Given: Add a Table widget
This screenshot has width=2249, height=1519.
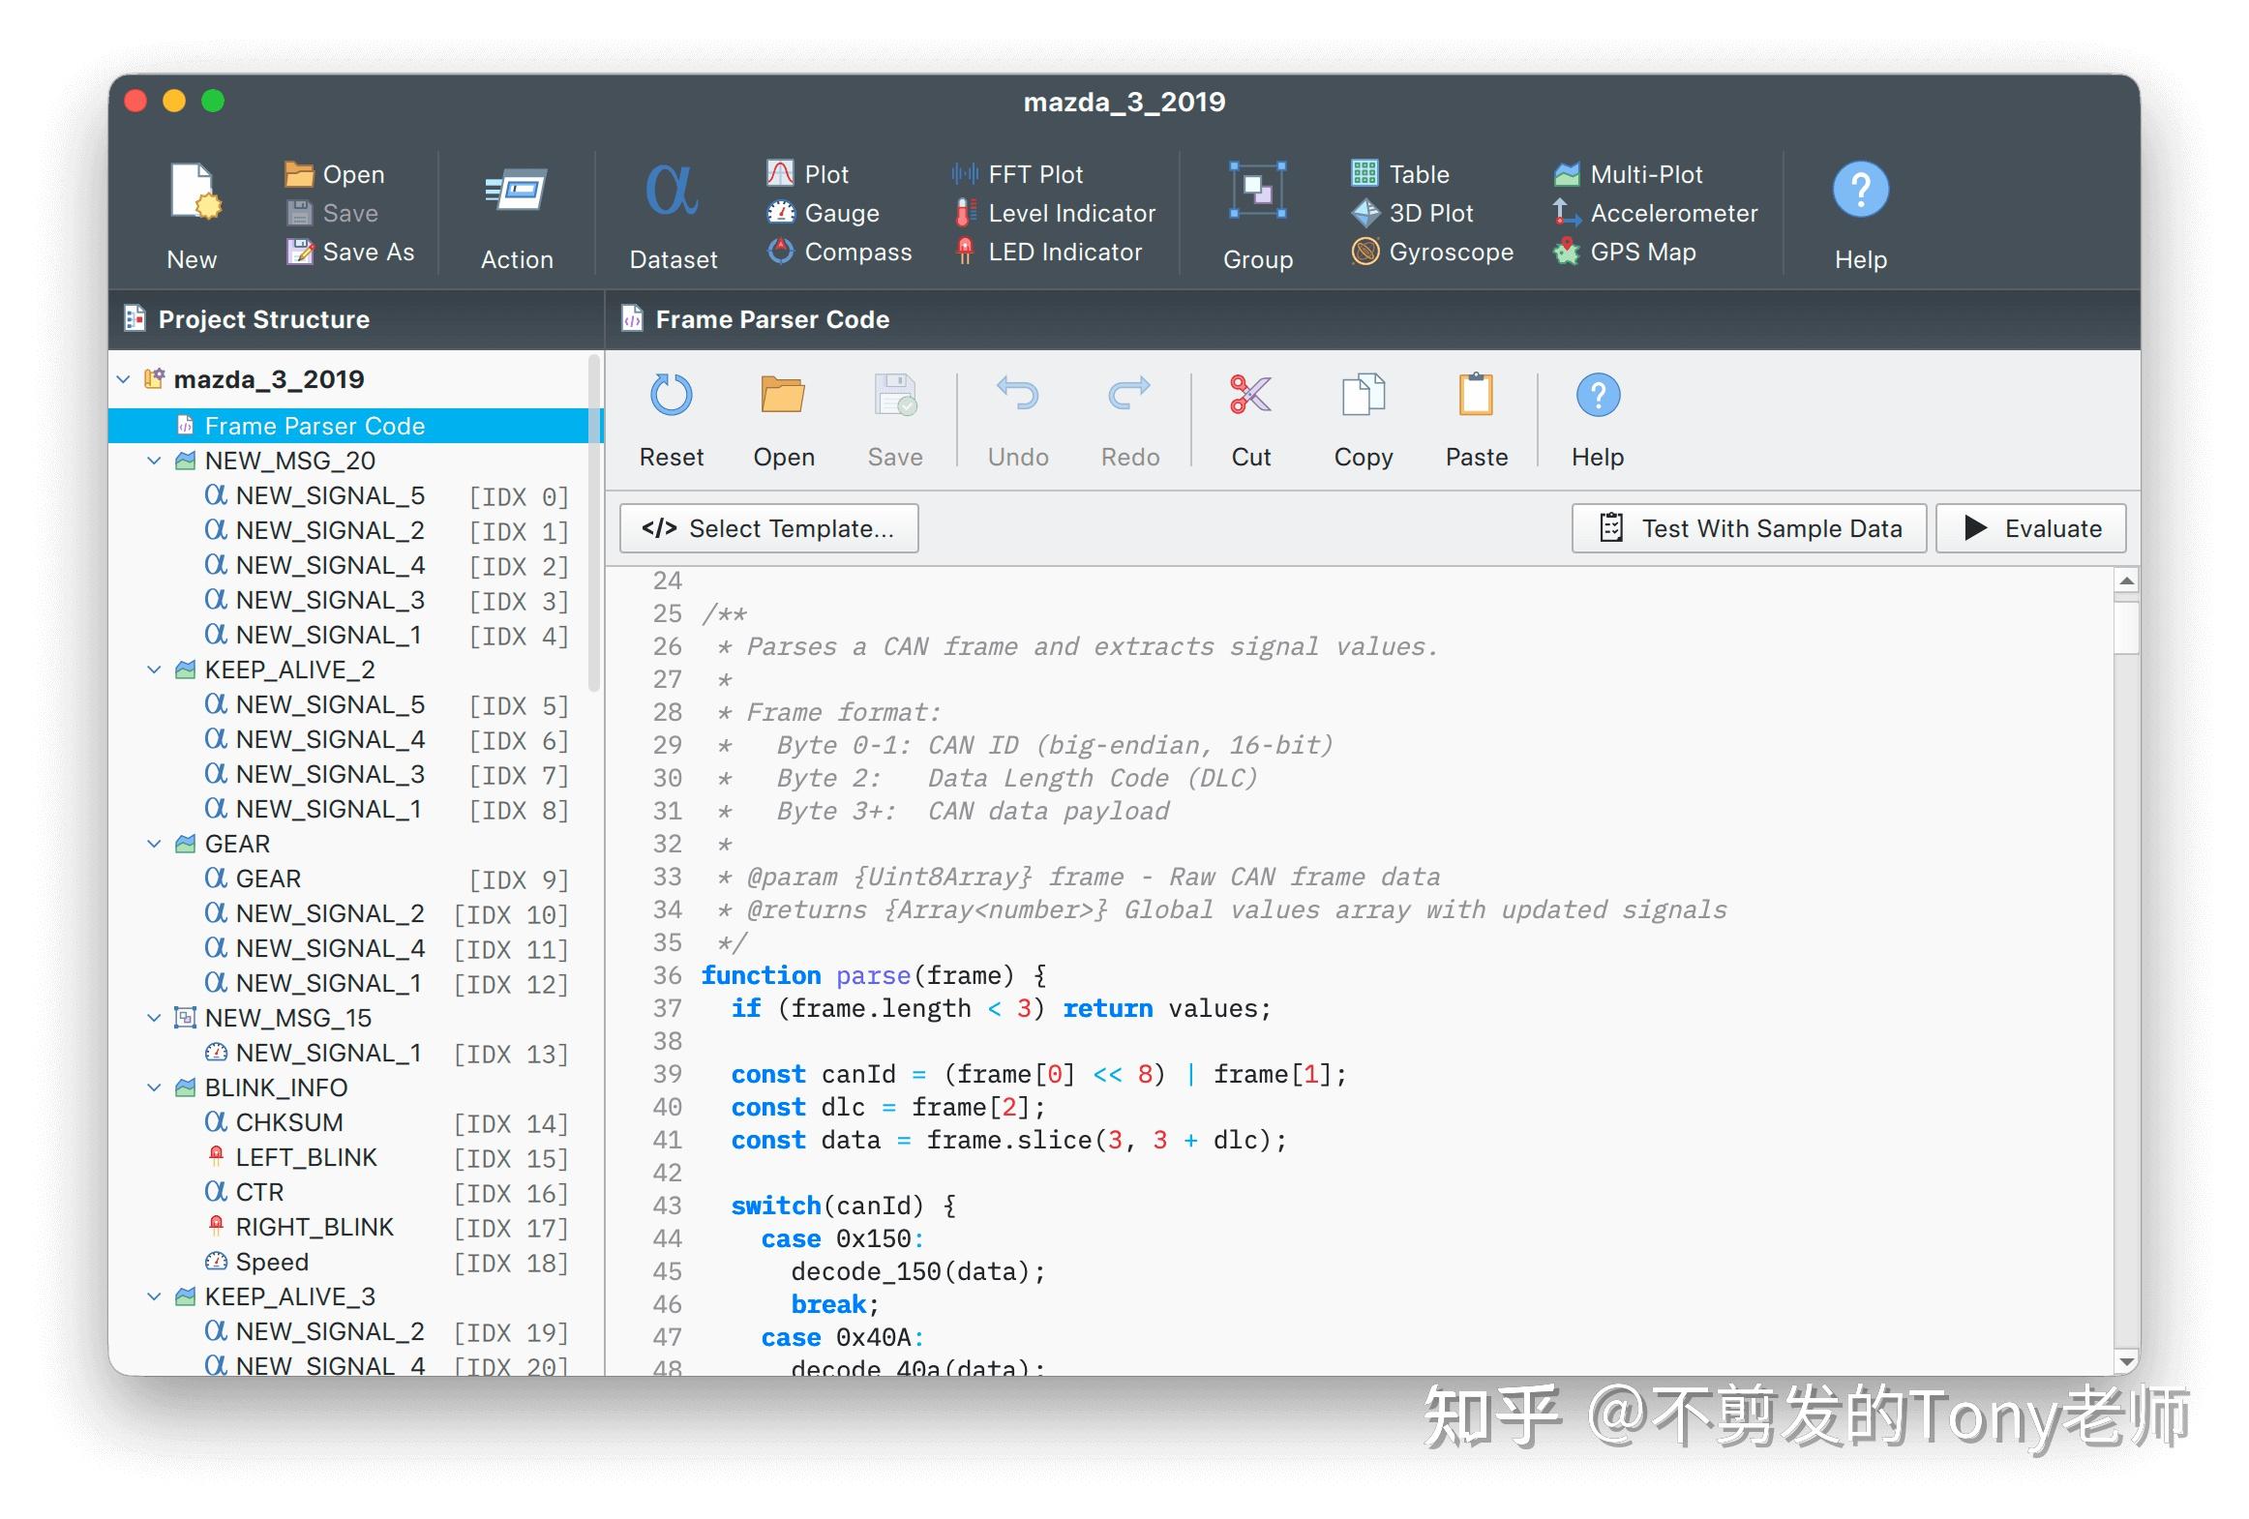Looking at the screenshot, I should coord(1400,174).
